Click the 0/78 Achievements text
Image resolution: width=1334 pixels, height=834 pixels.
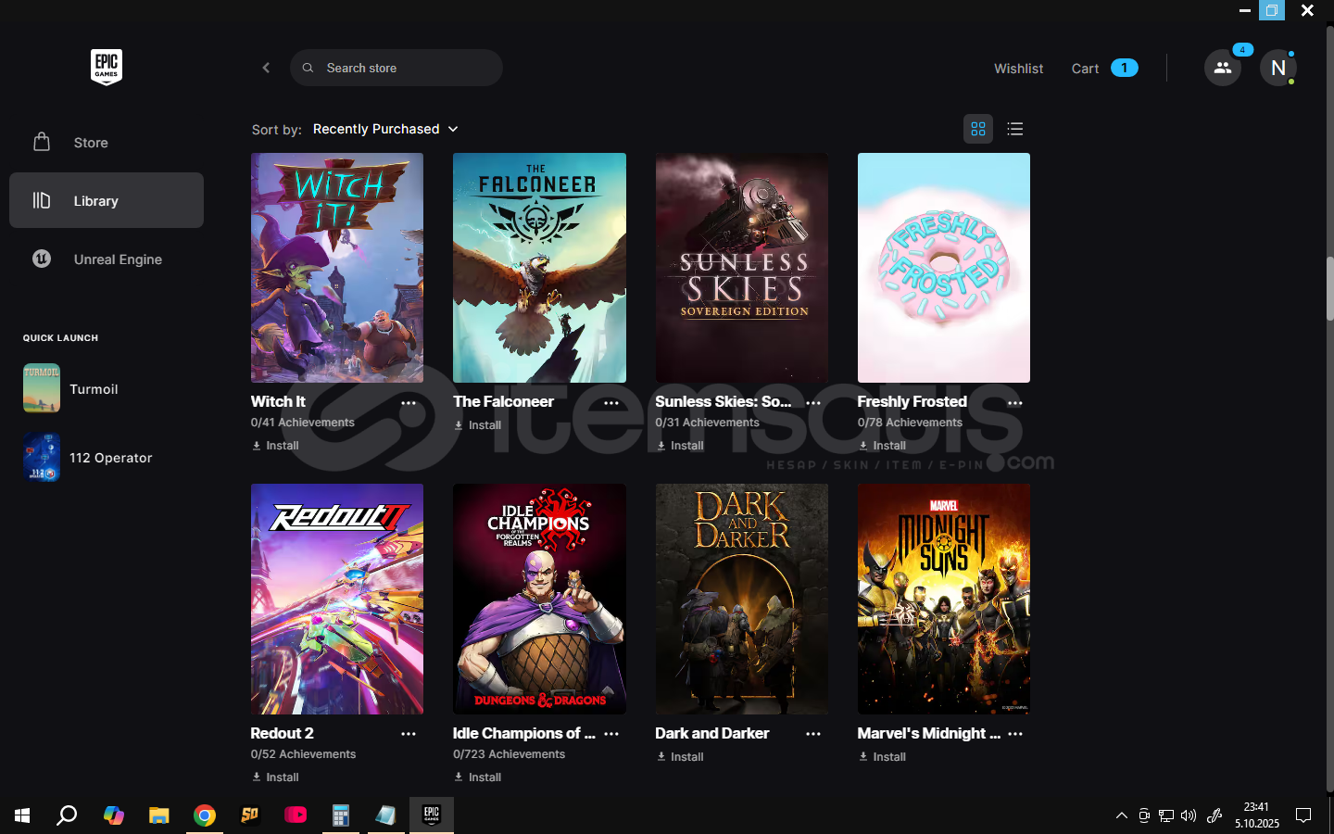910,423
